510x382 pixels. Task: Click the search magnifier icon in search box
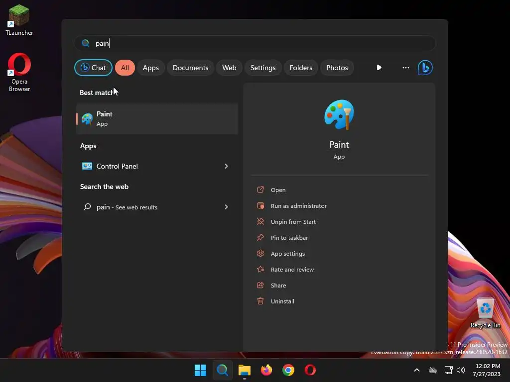click(x=85, y=43)
